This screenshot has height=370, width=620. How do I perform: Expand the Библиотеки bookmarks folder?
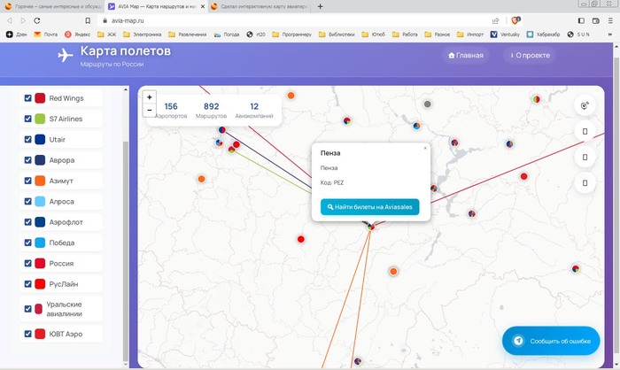[337, 35]
